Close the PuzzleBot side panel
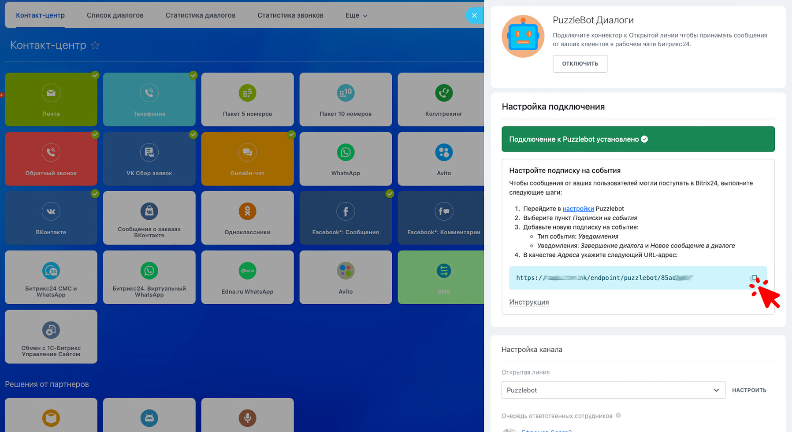 pyautogui.click(x=474, y=15)
